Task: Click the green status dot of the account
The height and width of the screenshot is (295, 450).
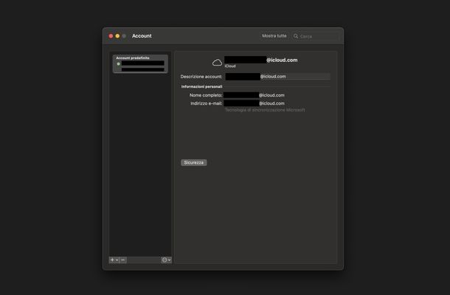Action: click(118, 63)
